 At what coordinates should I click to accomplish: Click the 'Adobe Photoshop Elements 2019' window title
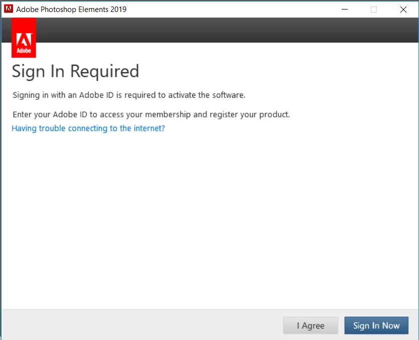tap(71, 10)
